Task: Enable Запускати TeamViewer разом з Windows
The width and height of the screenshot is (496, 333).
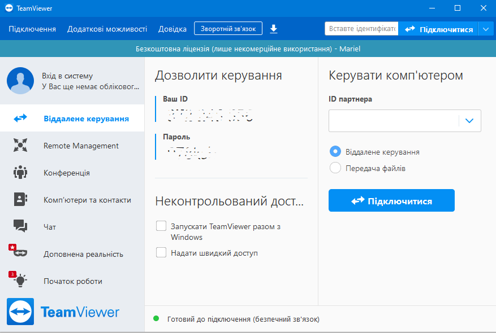Action: point(161,225)
